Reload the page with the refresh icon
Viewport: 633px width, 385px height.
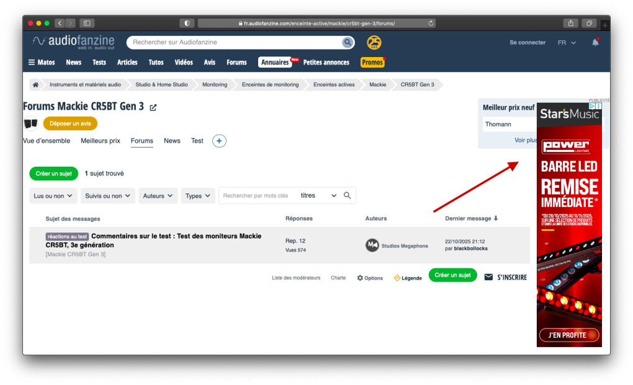coord(431,24)
